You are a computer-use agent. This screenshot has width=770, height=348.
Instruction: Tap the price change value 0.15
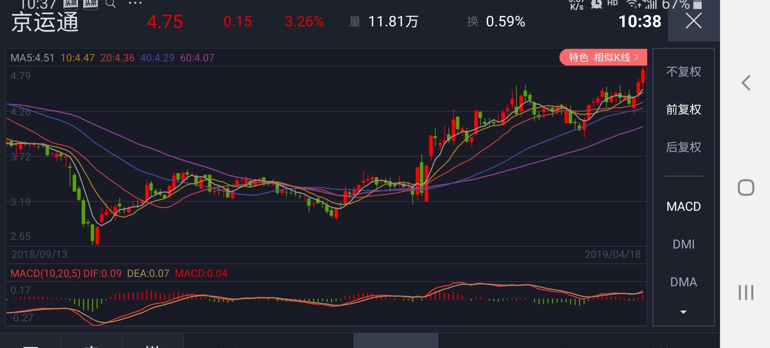tap(238, 21)
